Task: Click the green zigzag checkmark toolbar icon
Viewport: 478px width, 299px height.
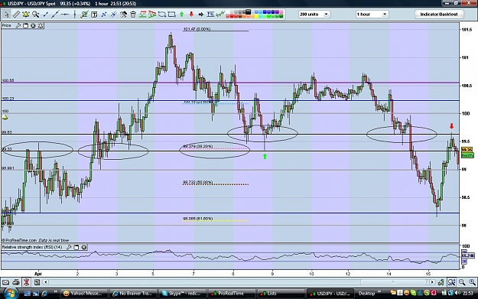Action: [220, 14]
